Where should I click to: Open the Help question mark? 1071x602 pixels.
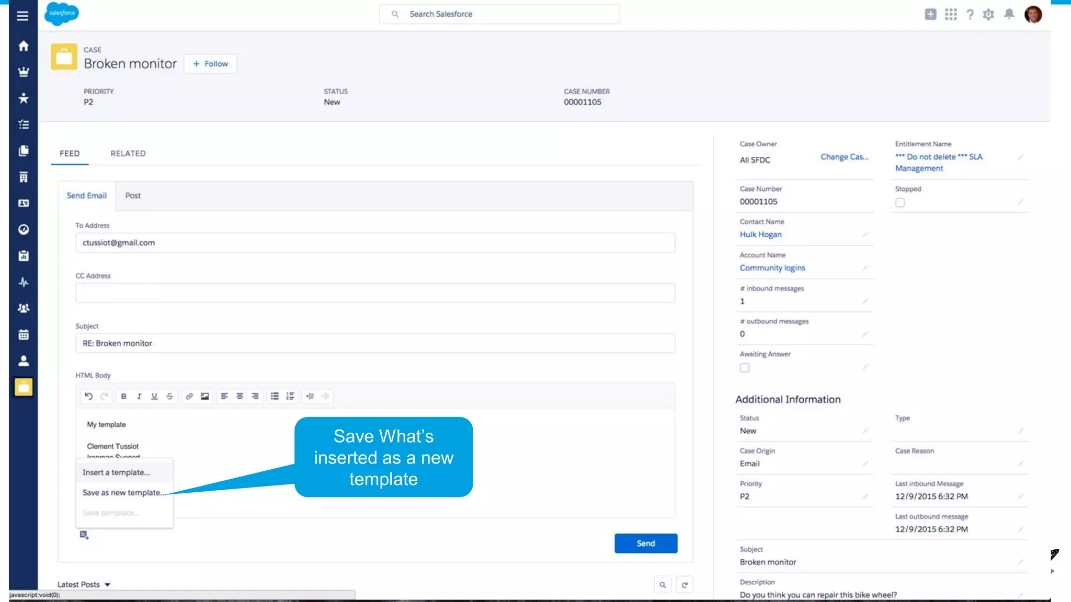click(970, 14)
